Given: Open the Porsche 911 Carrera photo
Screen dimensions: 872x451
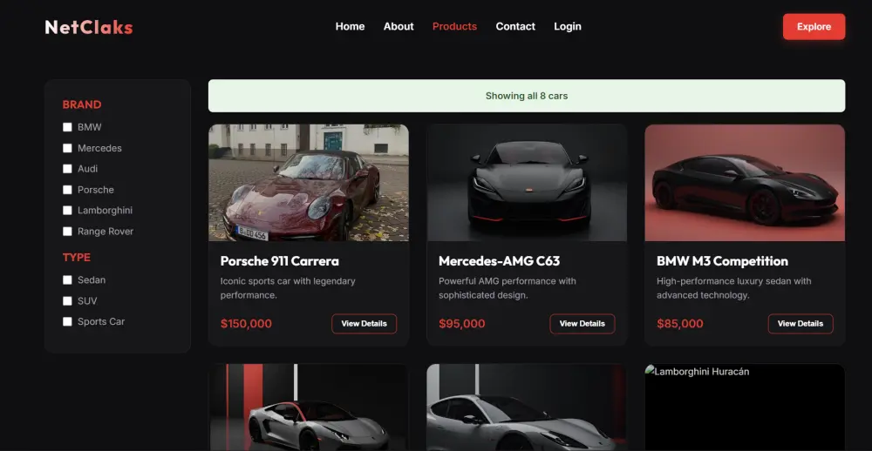Looking at the screenshot, I should [309, 182].
